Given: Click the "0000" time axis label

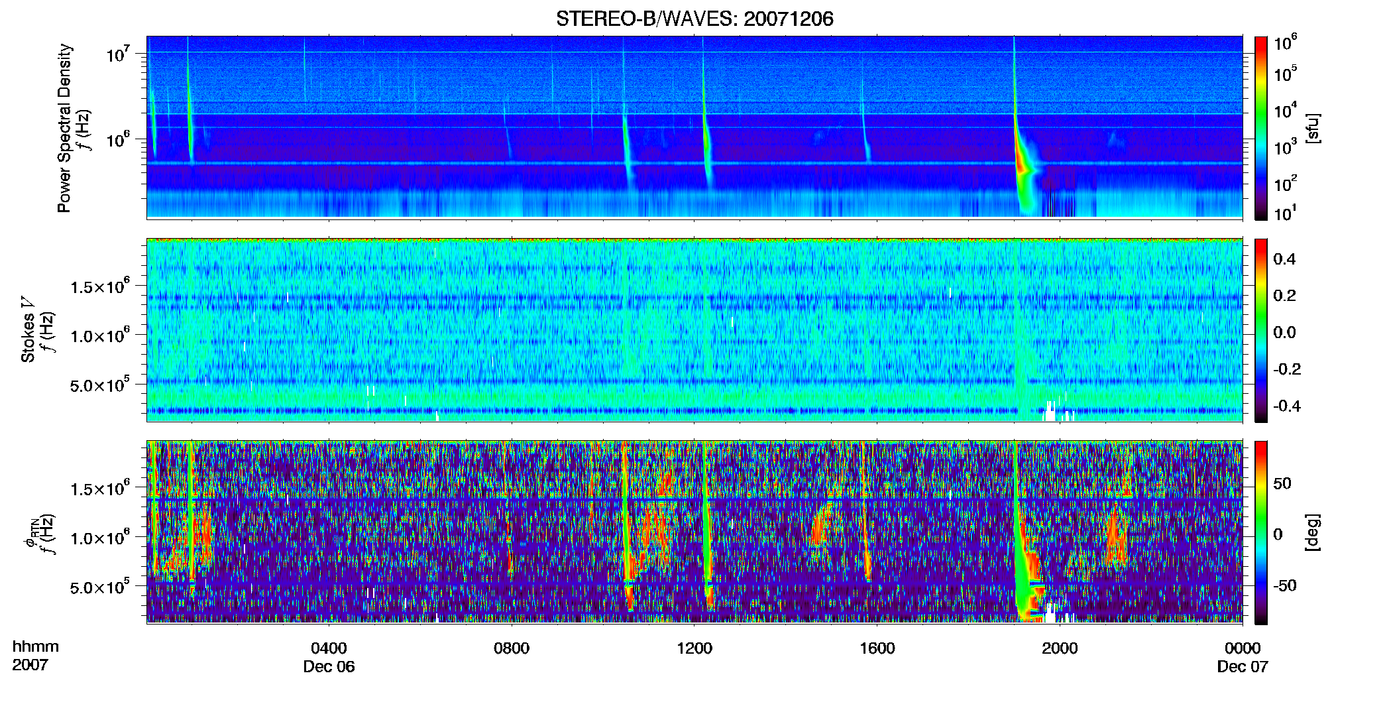Looking at the screenshot, I should pos(1243,648).
